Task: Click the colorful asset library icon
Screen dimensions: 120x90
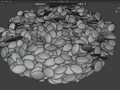Action: [x=35, y=4]
